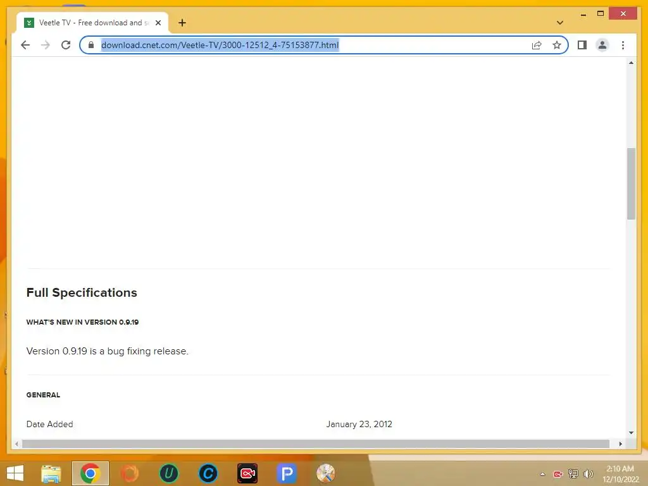Click the scroll left arrow
Image resolution: width=648 pixels, height=486 pixels.
16,444
